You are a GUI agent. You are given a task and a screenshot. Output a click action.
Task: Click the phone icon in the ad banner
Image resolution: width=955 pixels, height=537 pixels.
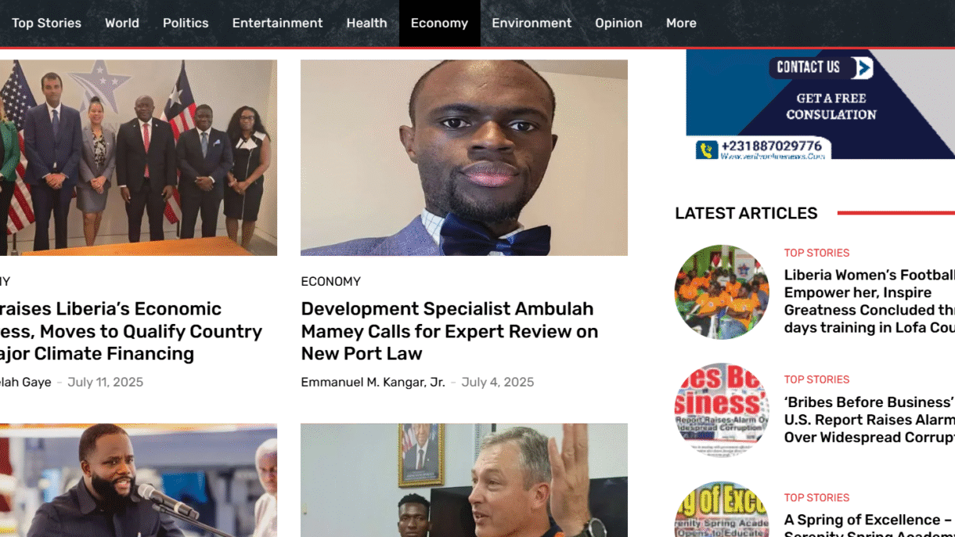[707, 150]
